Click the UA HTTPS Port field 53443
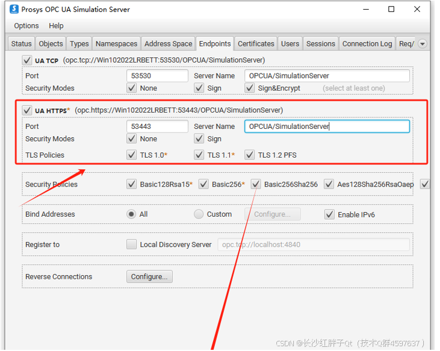Viewport: 440px width, 351px height. point(157,126)
